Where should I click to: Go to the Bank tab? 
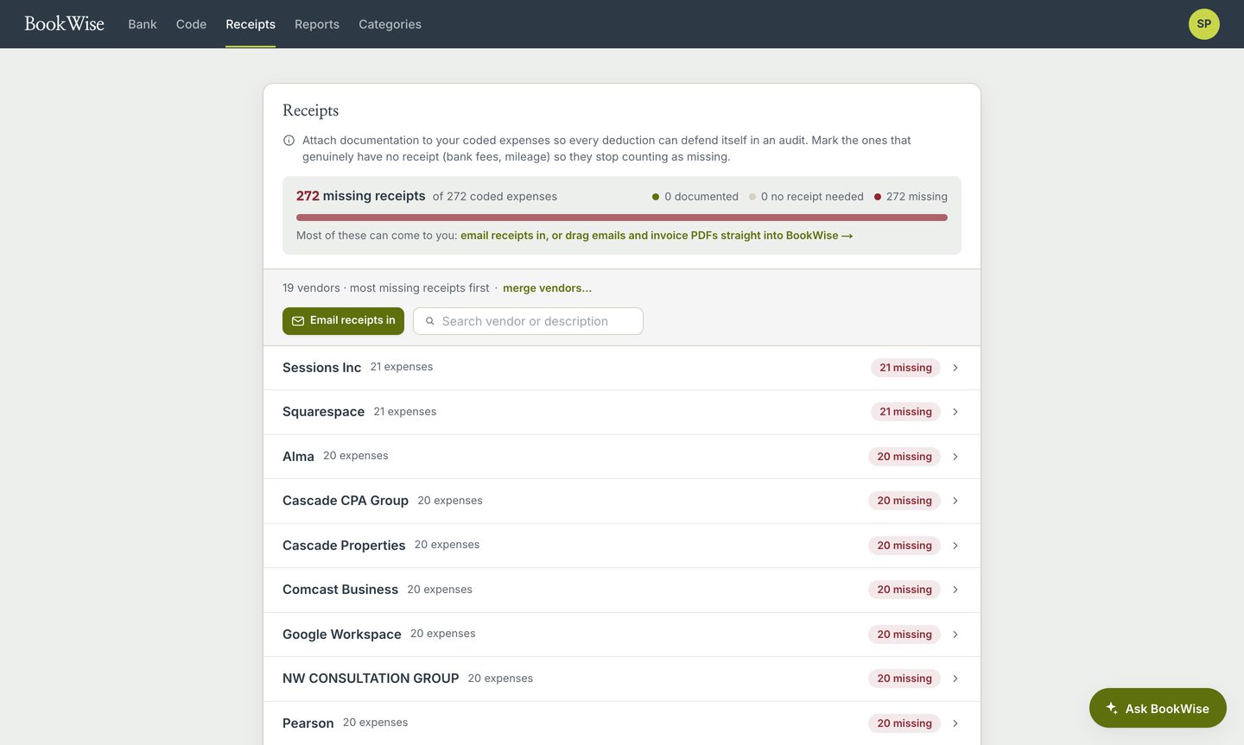pos(143,24)
